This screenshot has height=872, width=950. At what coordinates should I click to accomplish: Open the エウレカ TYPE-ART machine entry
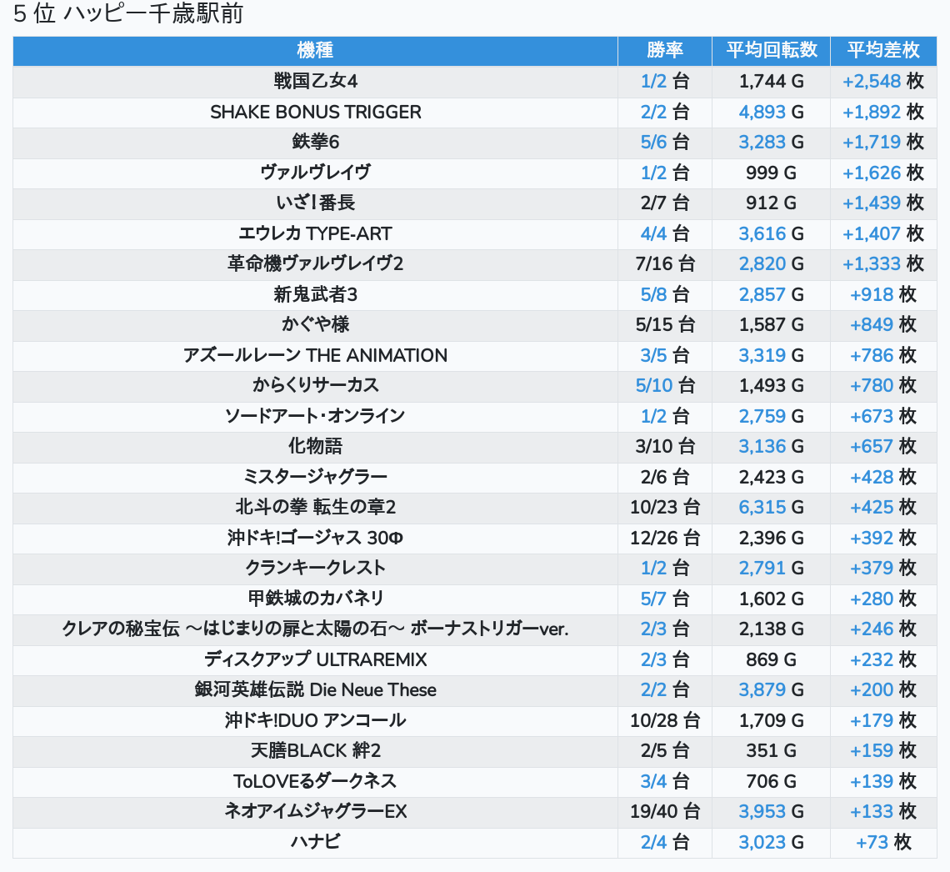click(x=315, y=233)
